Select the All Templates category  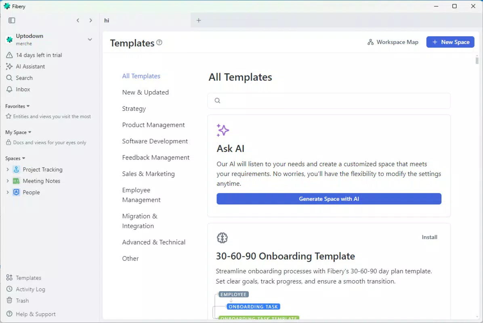[x=141, y=76]
